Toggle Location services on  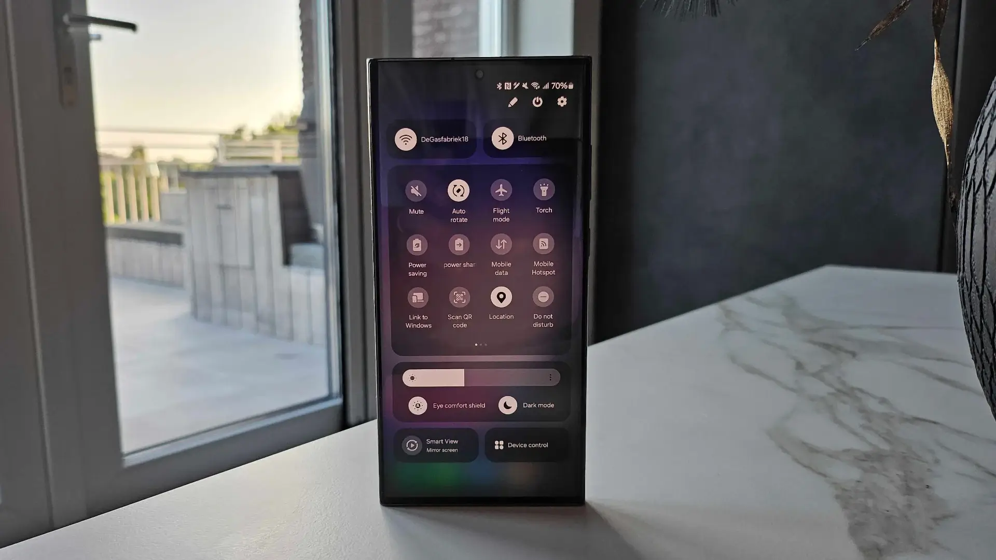click(502, 297)
